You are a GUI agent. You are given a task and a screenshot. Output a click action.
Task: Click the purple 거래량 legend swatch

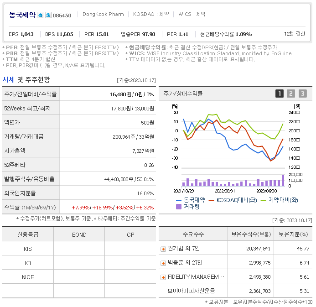click(179, 207)
